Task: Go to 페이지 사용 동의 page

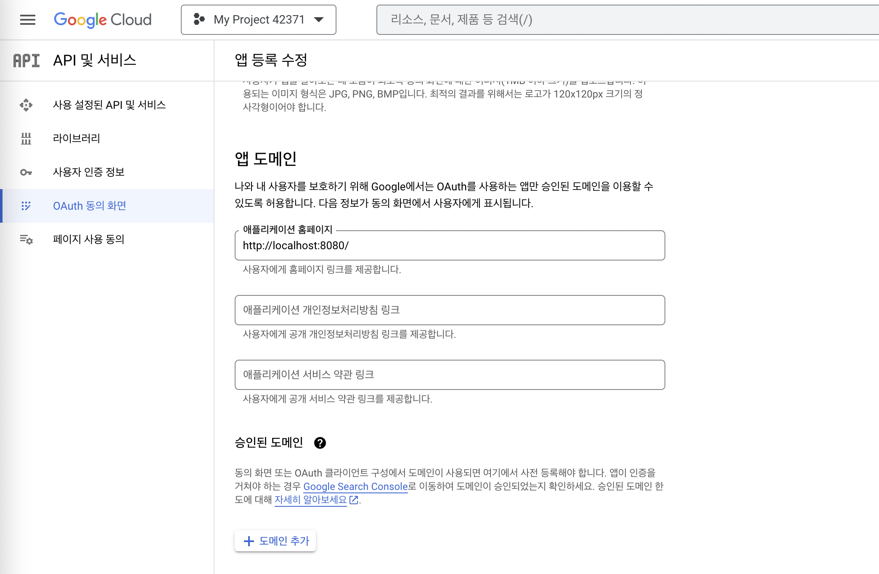Action: (89, 240)
